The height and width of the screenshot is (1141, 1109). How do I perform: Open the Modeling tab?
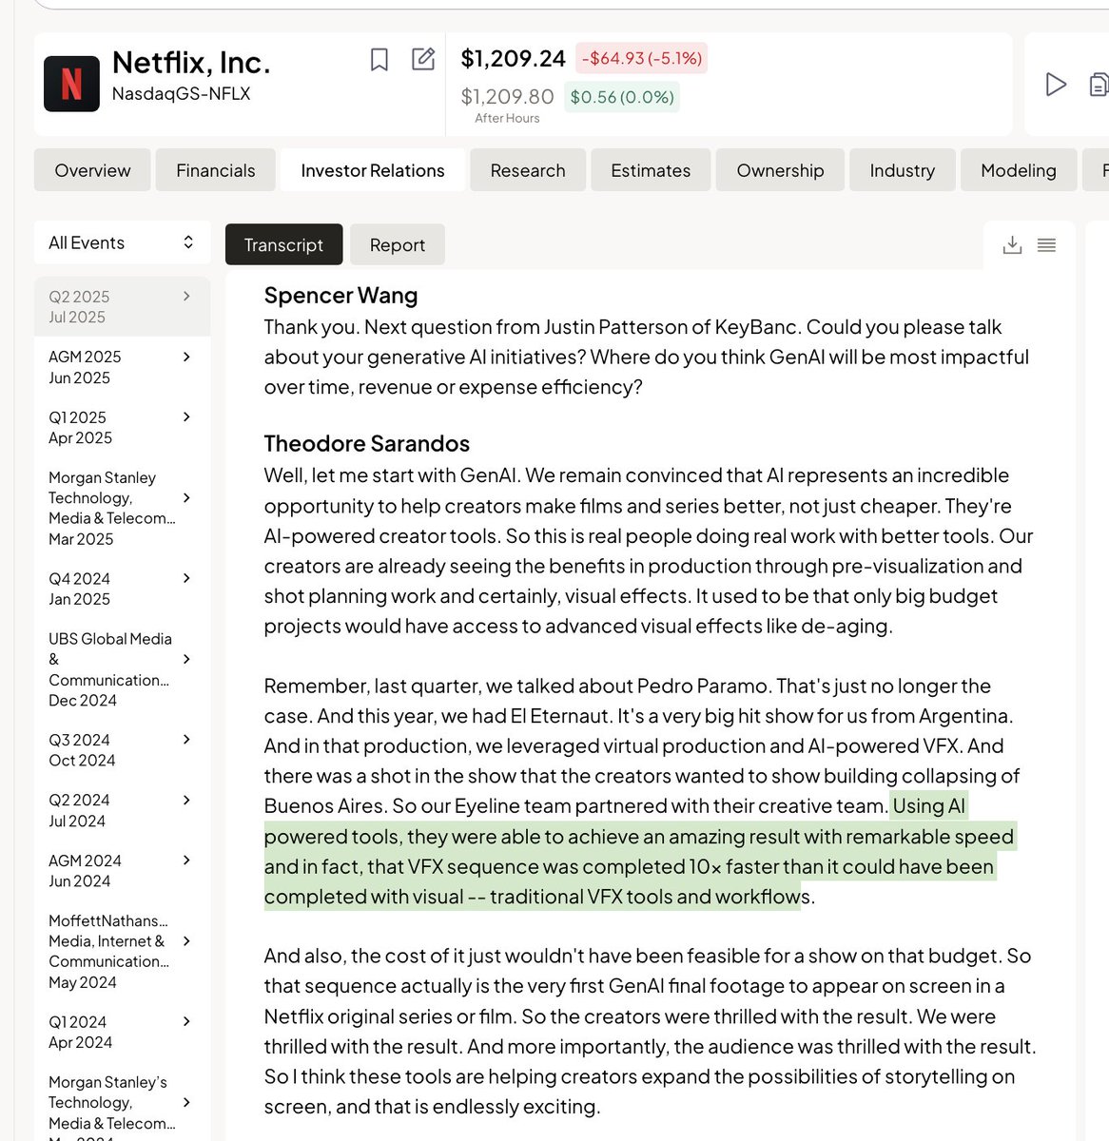(1019, 170)
